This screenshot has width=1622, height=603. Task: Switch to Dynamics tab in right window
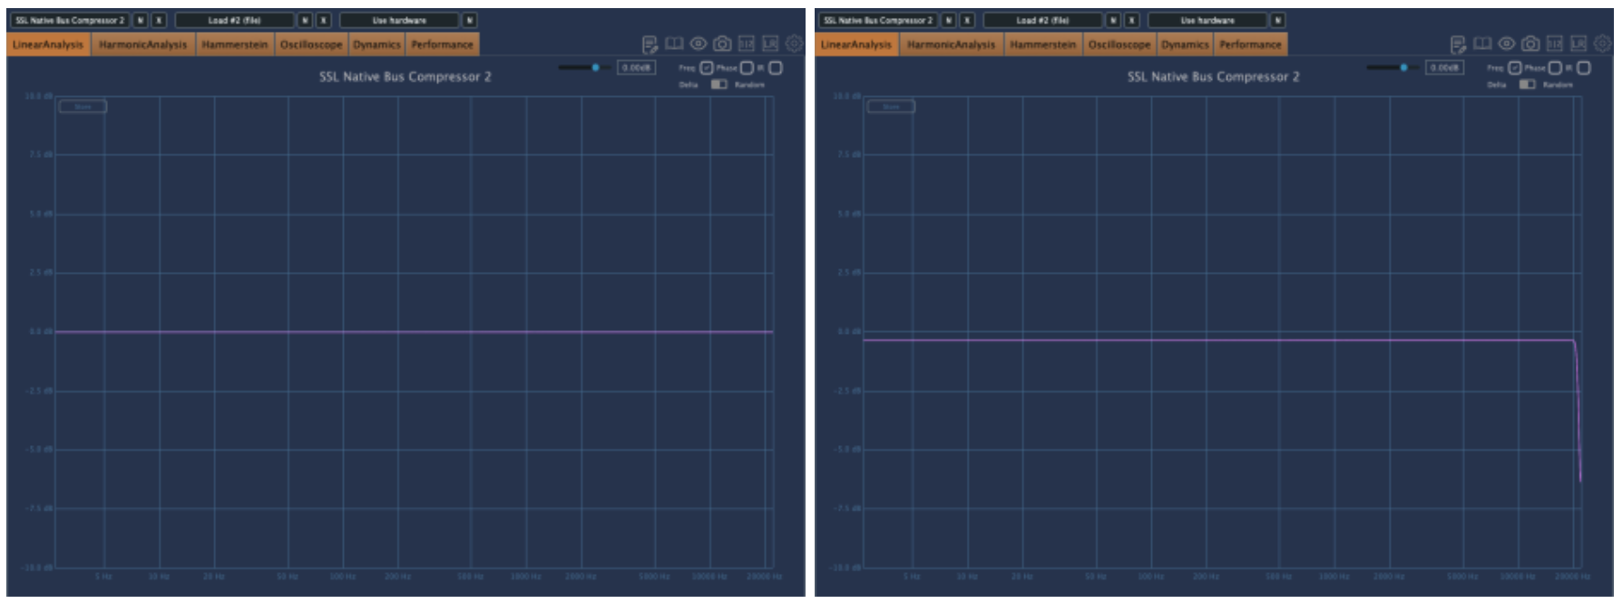(x=1185, y=44)
